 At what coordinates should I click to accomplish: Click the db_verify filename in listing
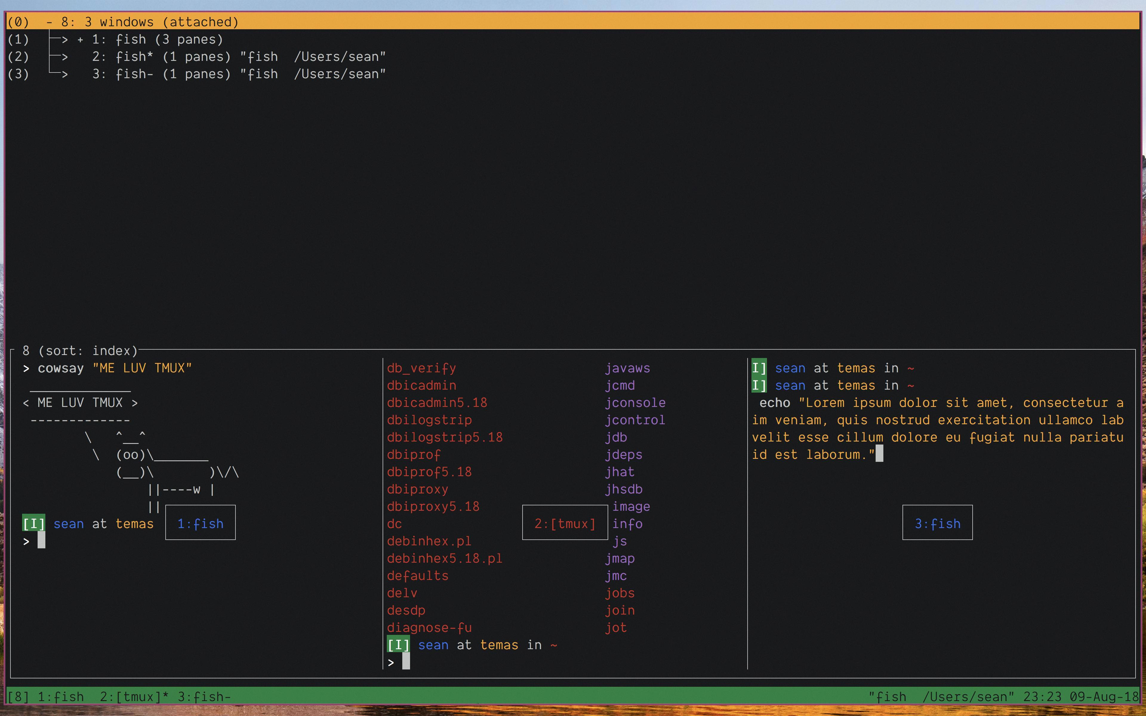421,368
